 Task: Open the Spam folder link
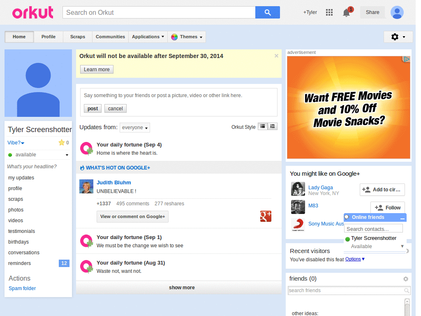click(x=22, y=288)
